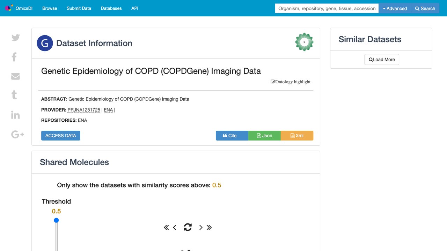Open the Browse menu item
The height and width of the screenshot is (251, 447).
click(50, 8)
